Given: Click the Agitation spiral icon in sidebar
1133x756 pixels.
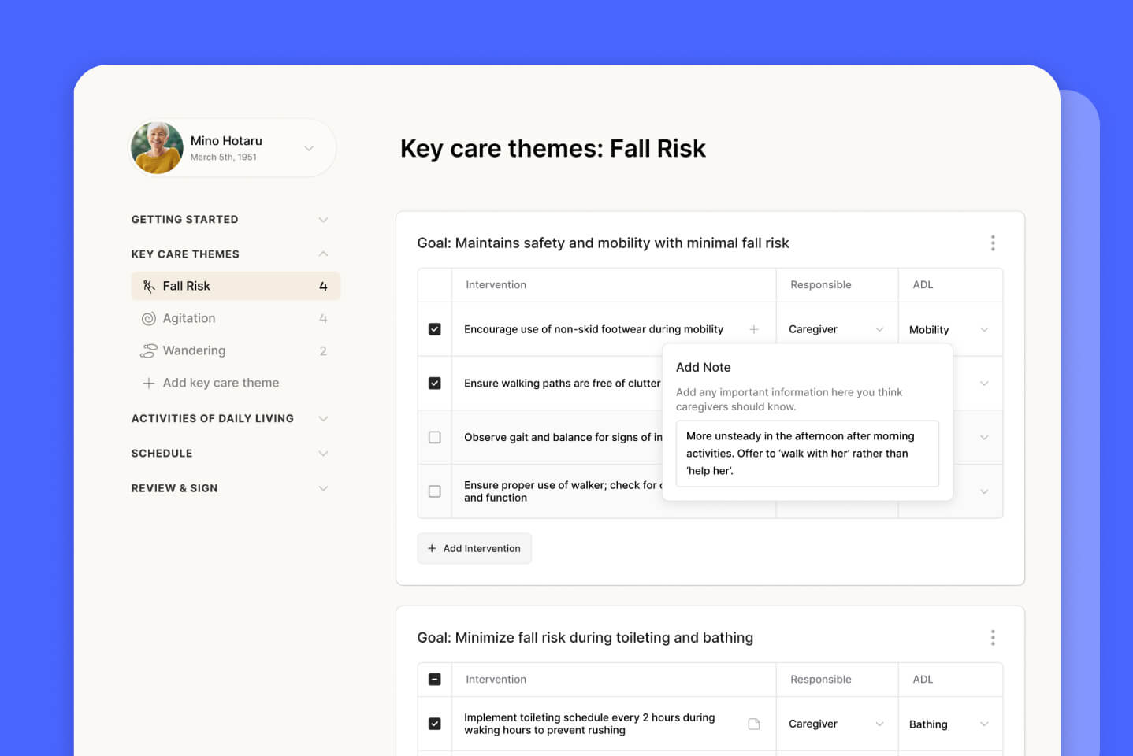Looking at the screenshot, I should [x=148, y=318].
